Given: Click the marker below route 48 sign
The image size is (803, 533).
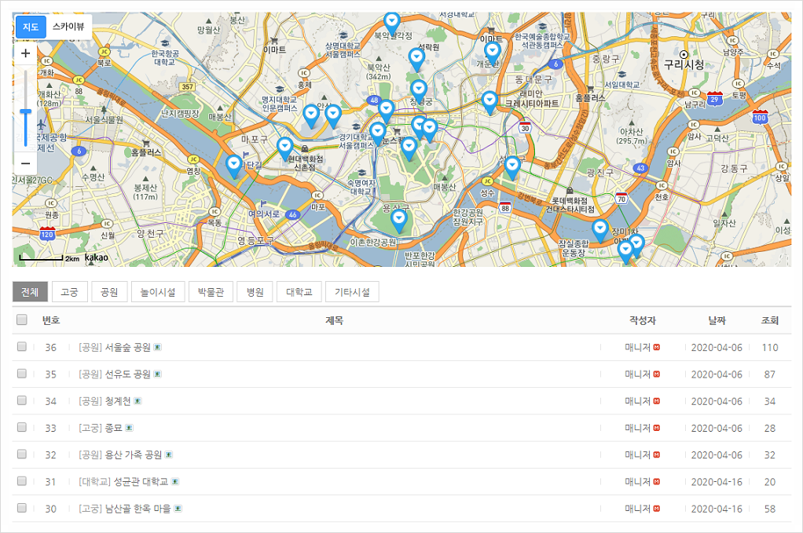Looking at the screenshot, I should [x=386, y=112].
